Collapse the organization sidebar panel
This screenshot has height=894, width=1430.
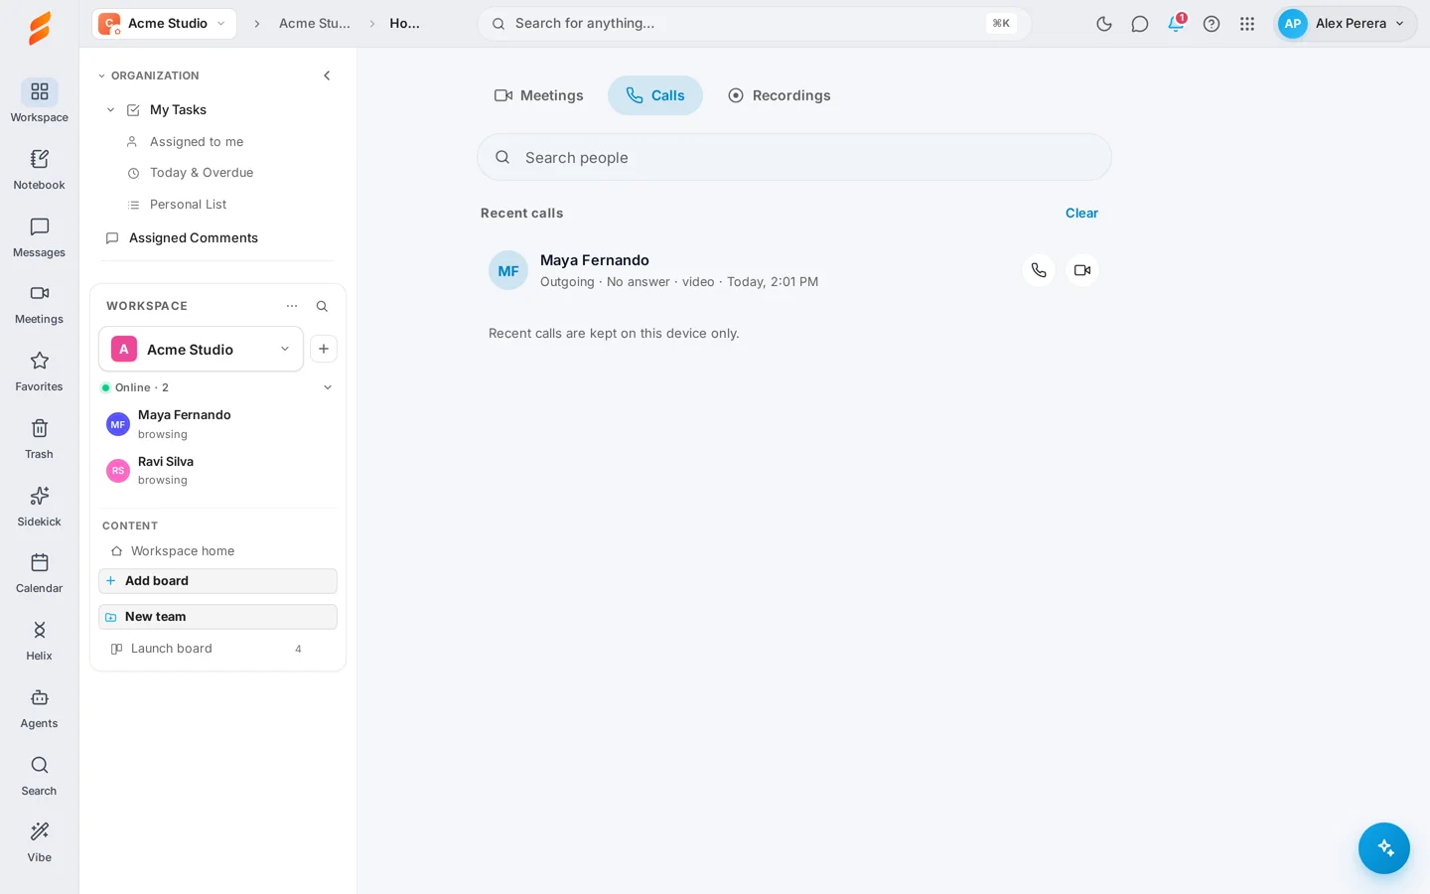click(327, 75)
